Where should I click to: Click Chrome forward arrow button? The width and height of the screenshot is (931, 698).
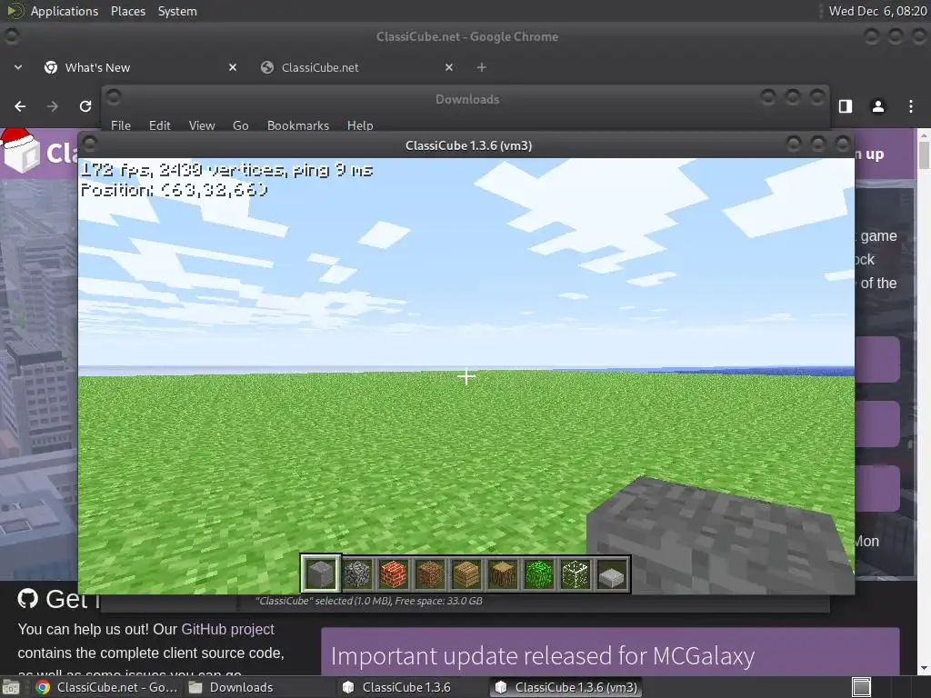coord(53,106)
